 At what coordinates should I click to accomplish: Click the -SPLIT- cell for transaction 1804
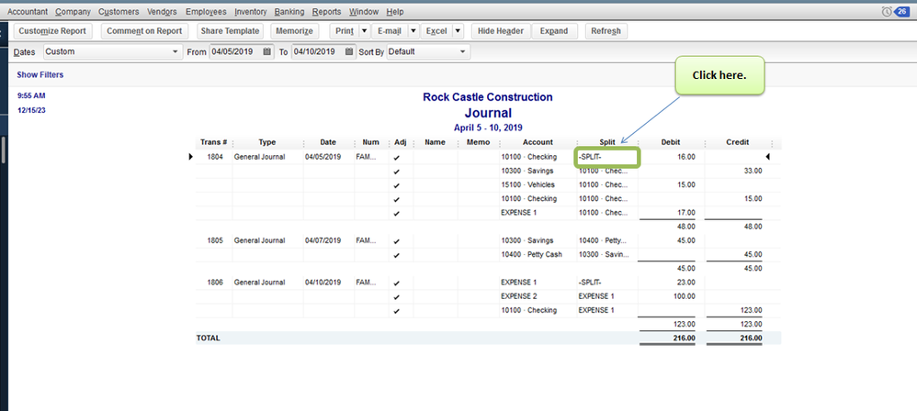coord(607,157)
